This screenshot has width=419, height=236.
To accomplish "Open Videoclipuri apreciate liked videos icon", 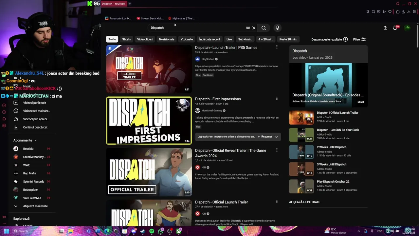I will pos(16,119).
